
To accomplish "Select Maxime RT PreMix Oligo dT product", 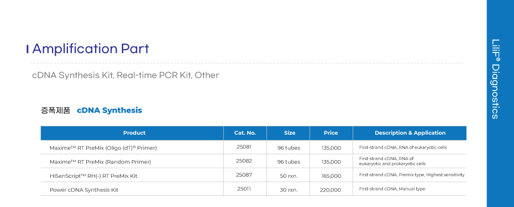I will coord(103,148).
